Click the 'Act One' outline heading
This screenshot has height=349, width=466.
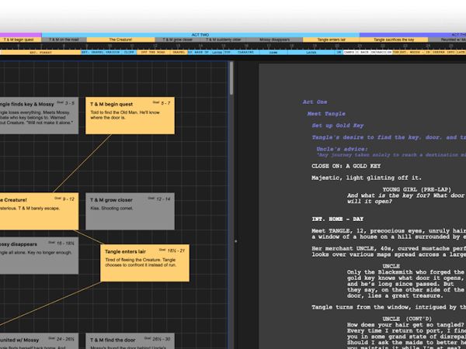pos(315,102)
